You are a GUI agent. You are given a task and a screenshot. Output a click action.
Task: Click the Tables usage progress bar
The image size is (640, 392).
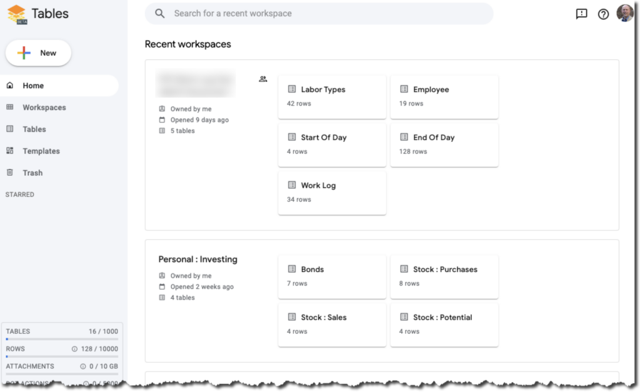(x=61, y=339)
